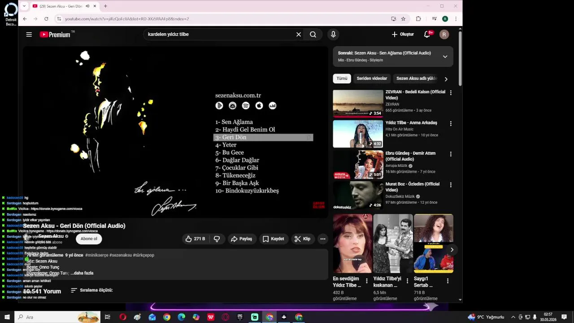This screenshot has height=323, width=574.
Task: Open the ZEVRAN Bedeli Kalsın video thumbnail
Action: coord(358,103)
